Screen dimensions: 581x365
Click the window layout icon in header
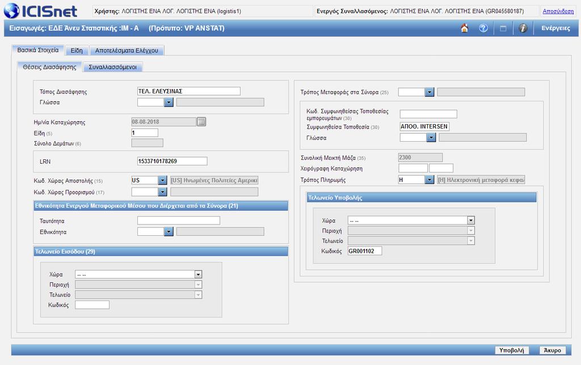(503, 28)
